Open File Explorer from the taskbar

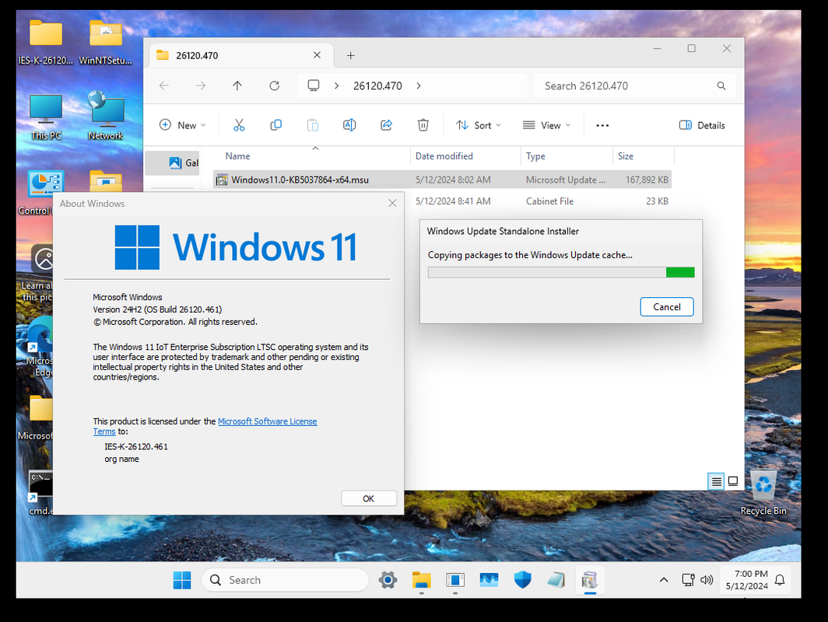pyautogui.click(x=422, y=580)
